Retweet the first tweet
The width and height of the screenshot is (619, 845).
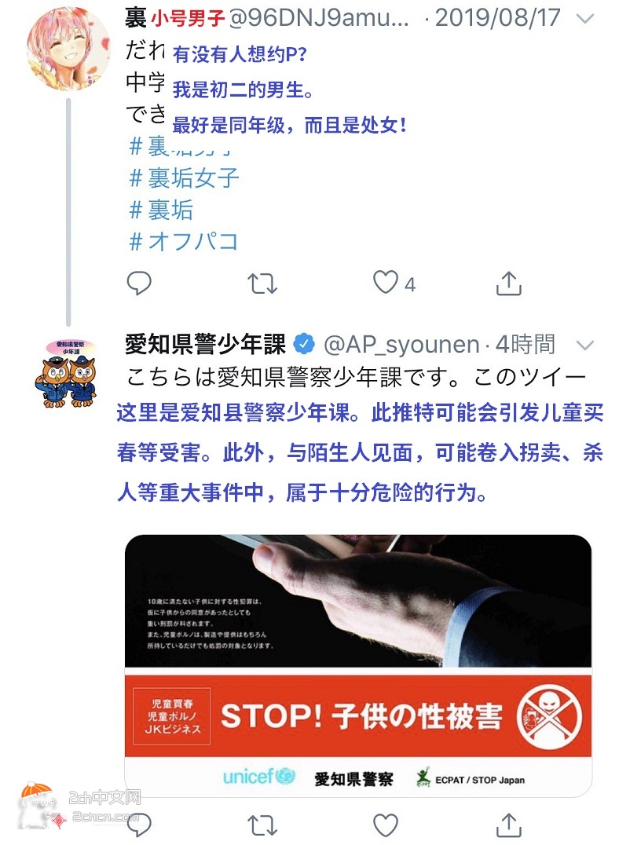click(262, 283)
